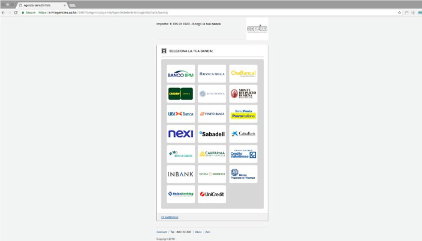Close the Agenzia delle Entrate tab
Screen dimensions: 422x241
tap(65, 5)
